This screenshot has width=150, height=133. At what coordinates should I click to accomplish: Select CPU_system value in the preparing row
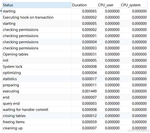pos(139,85)
